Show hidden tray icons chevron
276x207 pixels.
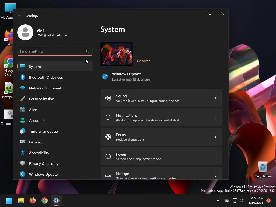tap(218, 201)
